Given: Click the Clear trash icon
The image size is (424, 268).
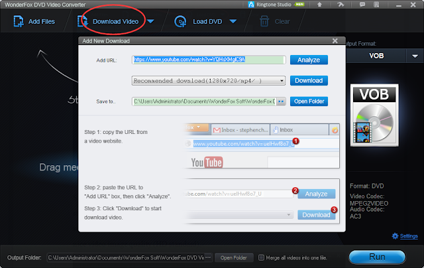Looking at the screenshot, I should (x=264, y=21).
